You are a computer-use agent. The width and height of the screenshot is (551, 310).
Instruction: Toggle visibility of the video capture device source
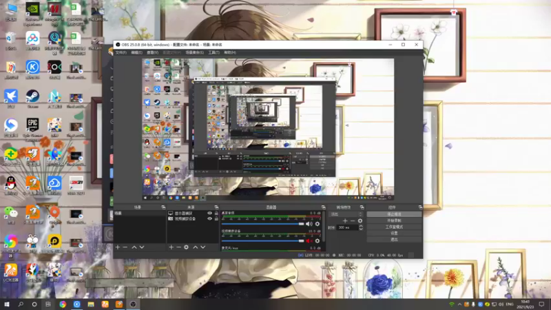pos(210,218)
